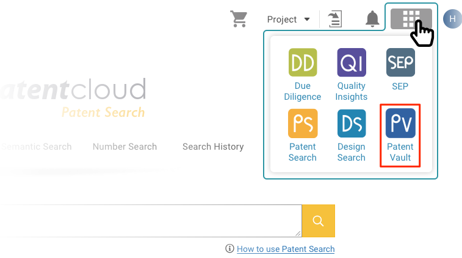Switch to the Number Search tab
The height and width of the screenshot is (258, 462).
point(125,147)
